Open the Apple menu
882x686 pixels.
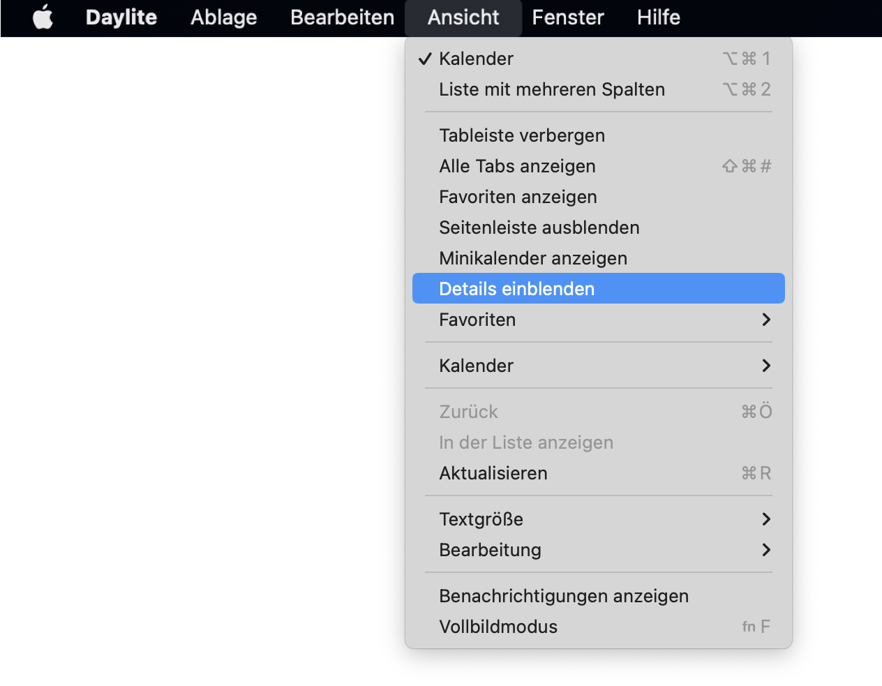coord(43,17)
